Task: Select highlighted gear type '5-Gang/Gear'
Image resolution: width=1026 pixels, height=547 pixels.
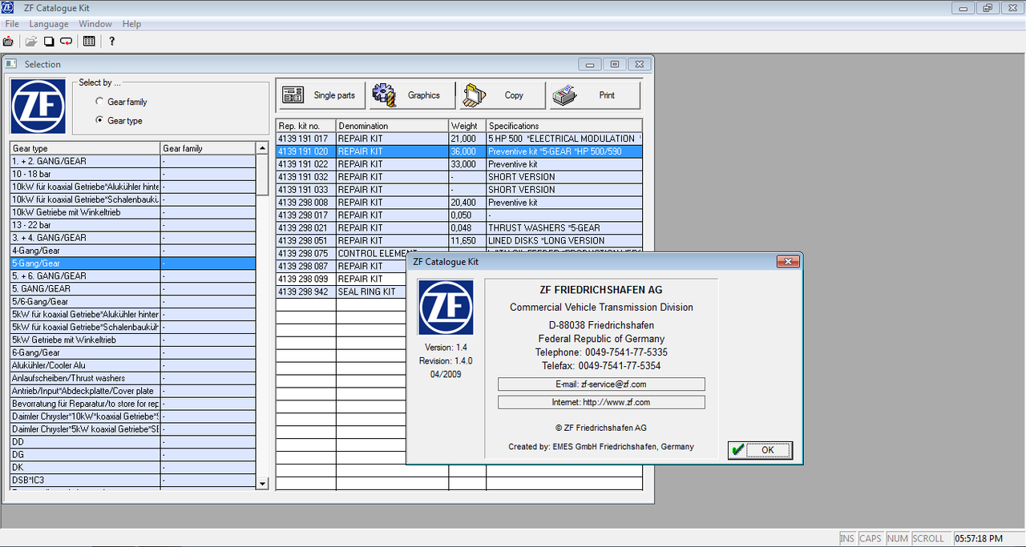Action: (x=133, y=263)
